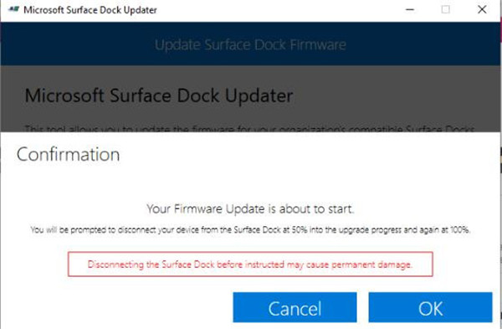This screenshot has height=329, width=502.
Task: Click the large 'Microsoft Surface Dock Updater' heading
Action: click(x=159, y=95)
